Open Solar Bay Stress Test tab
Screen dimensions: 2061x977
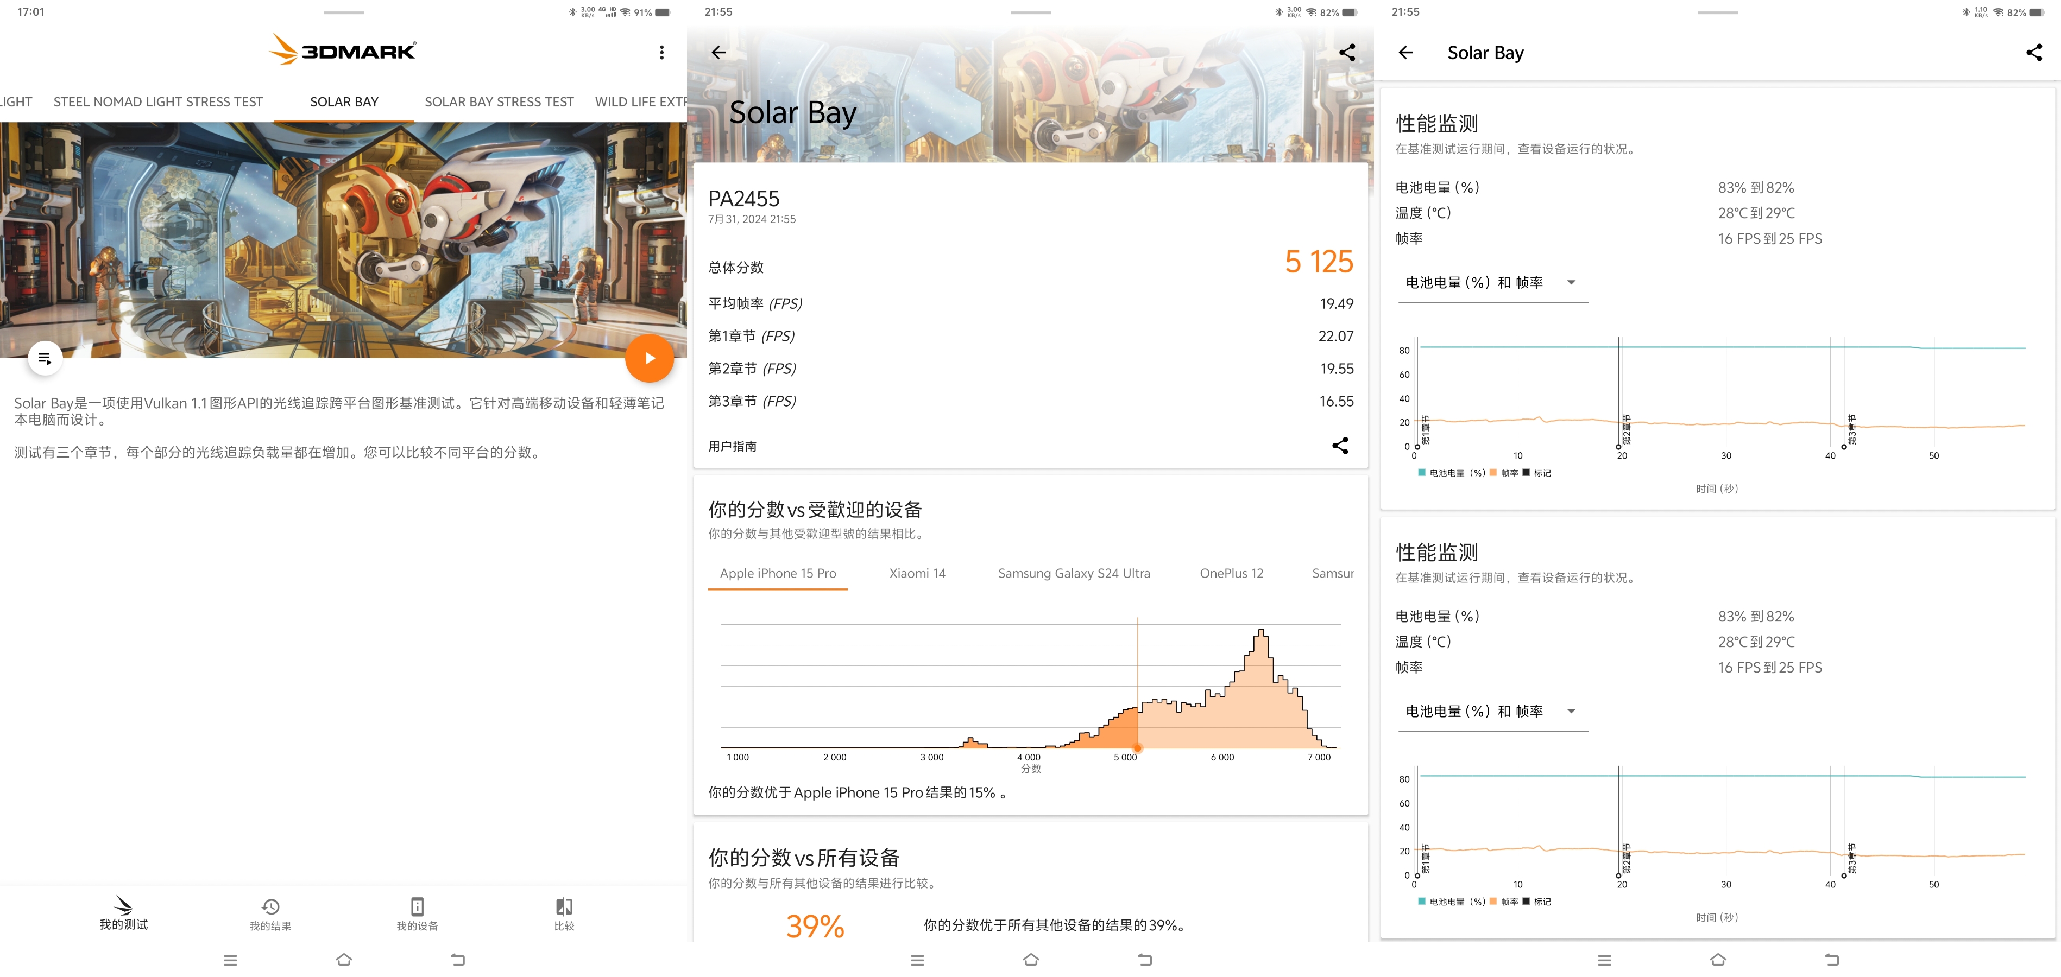499,101
